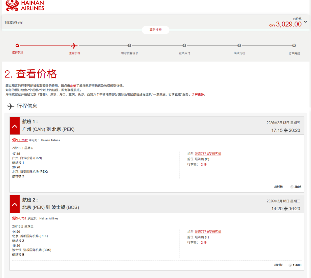The width and height of the screenshot is (311, 278).
Task: Collapse flight 2 Beijing to Boston details
Action: (15, 204)
